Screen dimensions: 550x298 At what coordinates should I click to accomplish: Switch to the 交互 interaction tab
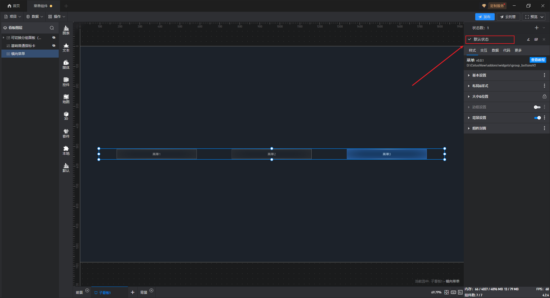pos(484,50)
